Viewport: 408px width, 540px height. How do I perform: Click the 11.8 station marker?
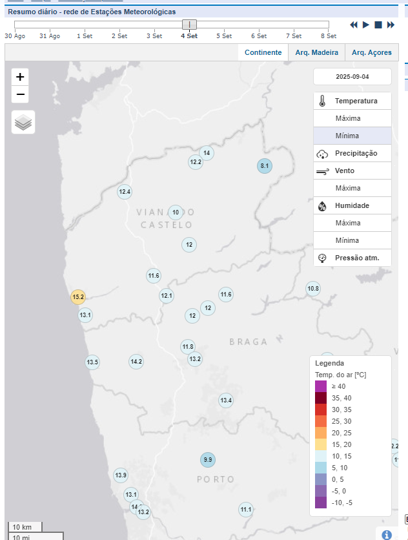[188, 346]
